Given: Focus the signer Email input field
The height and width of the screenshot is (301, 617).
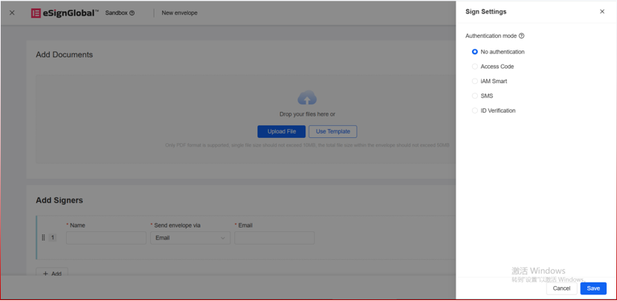Looking at the screenshot, I should click(x=274, y=238).
